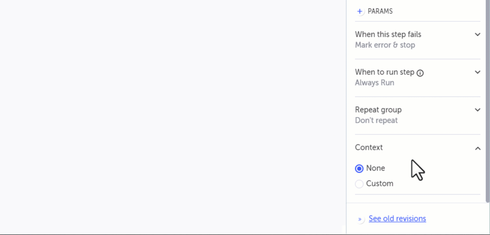Click the Always Run value text

click(374, 83)
